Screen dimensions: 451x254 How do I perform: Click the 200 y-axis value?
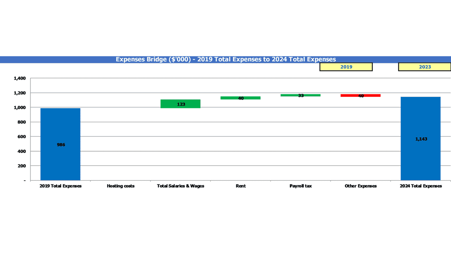point(21,166)
